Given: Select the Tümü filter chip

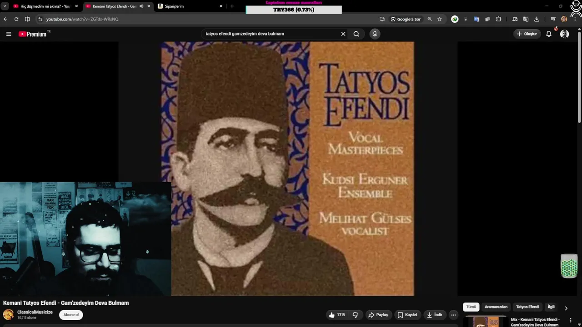Looking at the screenshot, I should click(471, 307).
